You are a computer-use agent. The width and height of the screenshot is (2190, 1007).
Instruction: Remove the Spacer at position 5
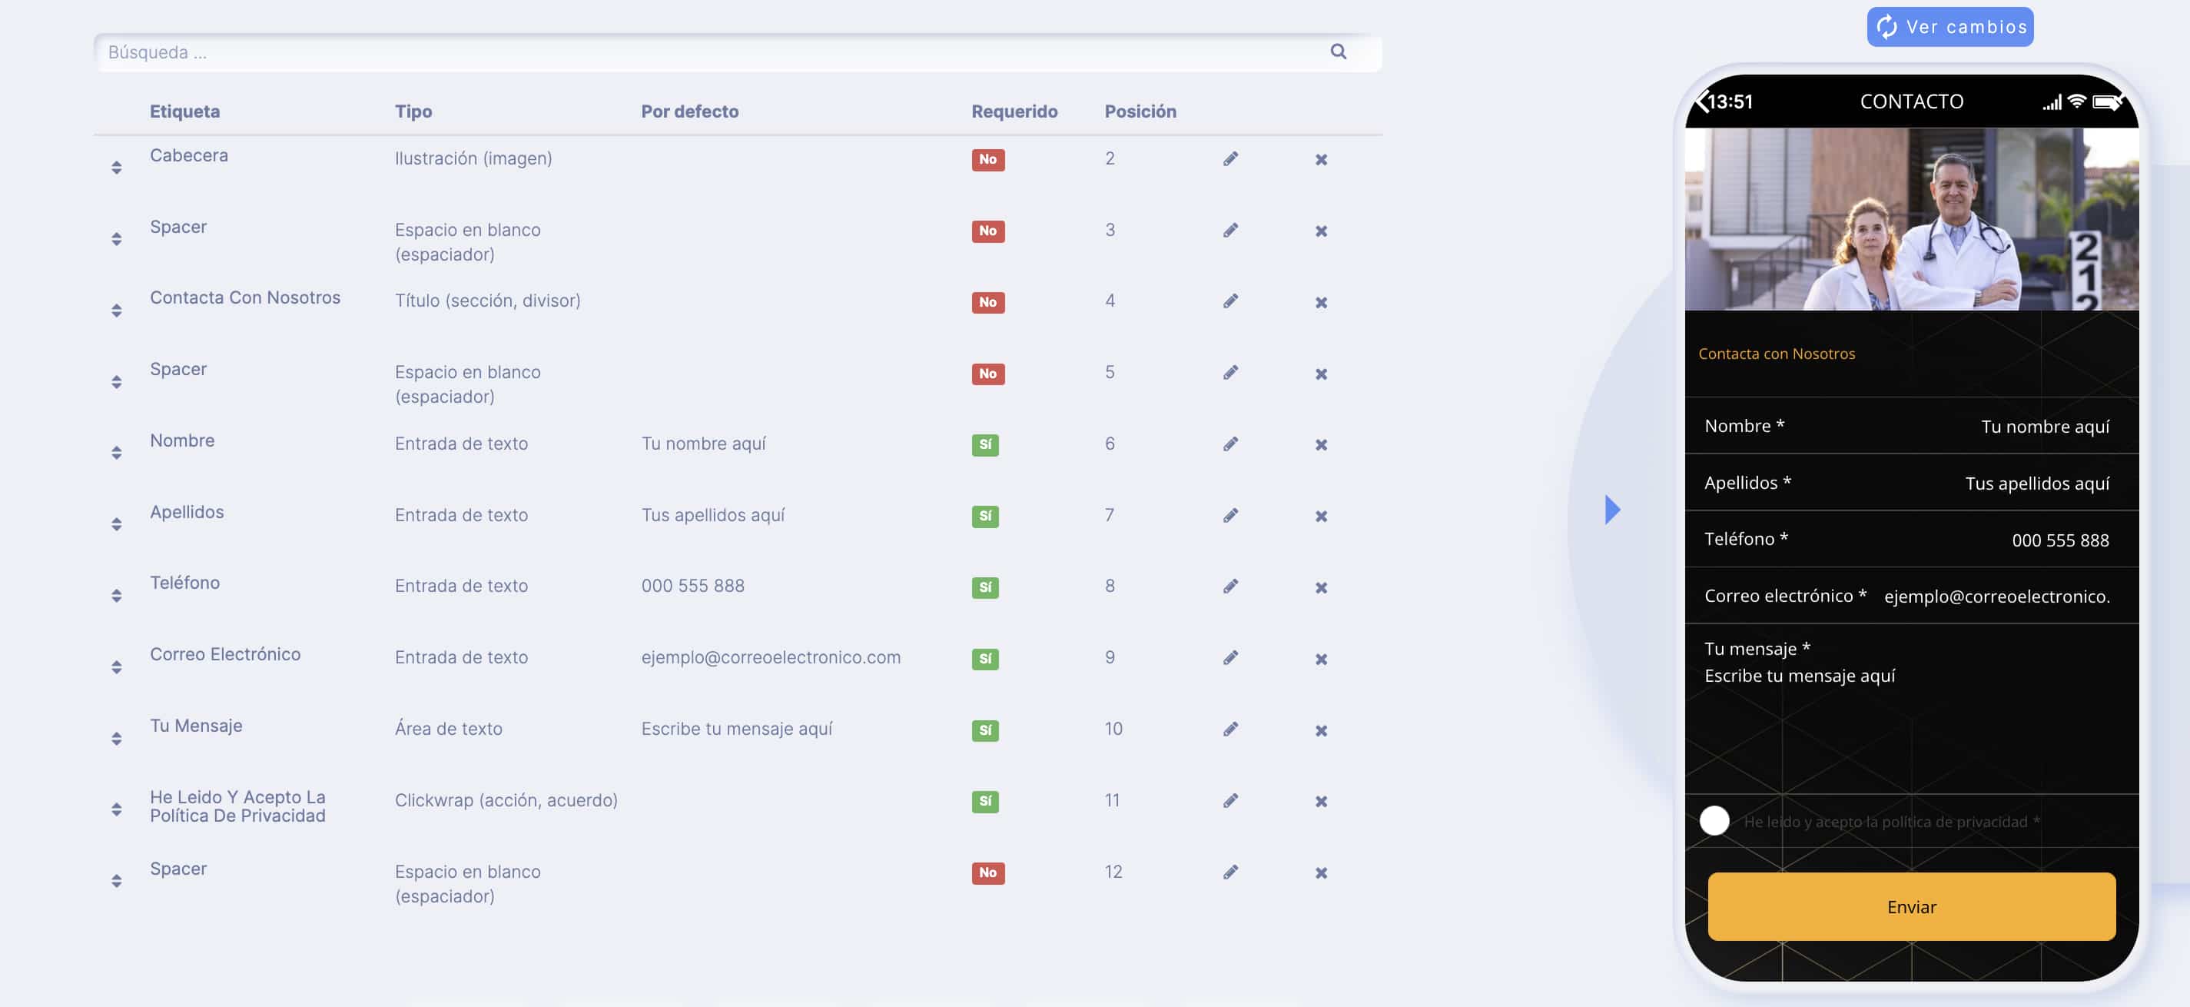1321,374
